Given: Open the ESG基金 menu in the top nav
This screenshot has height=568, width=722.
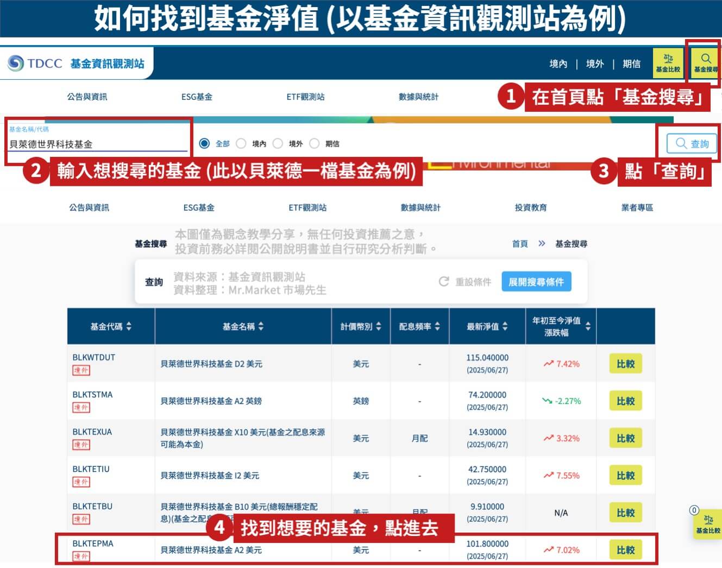Looking at the screenshot, I should click(197, 97).
